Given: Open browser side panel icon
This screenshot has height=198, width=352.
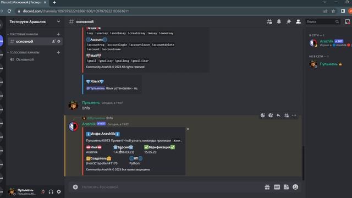Looking at the screenshot, I should tap(343, 11).
